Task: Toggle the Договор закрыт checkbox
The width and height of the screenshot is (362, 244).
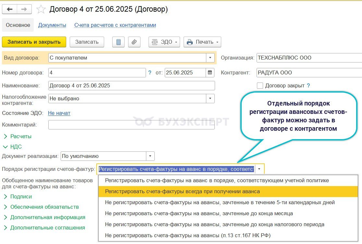Action: pyautogui.click(x=260, y=86)
